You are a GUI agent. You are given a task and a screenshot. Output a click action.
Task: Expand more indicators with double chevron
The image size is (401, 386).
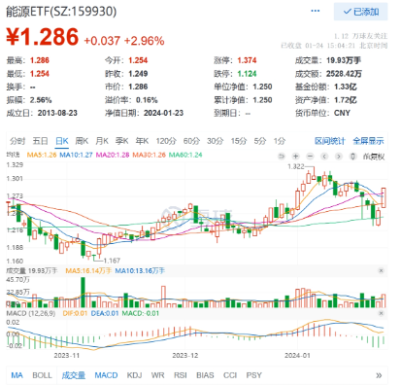point(379,375)
